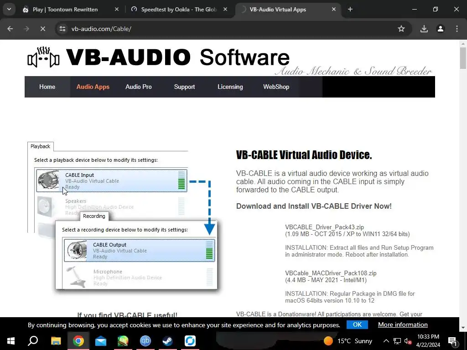Open the green parrot app on the taskbar
The height and width of the screenshot is (350, 467).
pyautogui.click(x=123, y=341)
